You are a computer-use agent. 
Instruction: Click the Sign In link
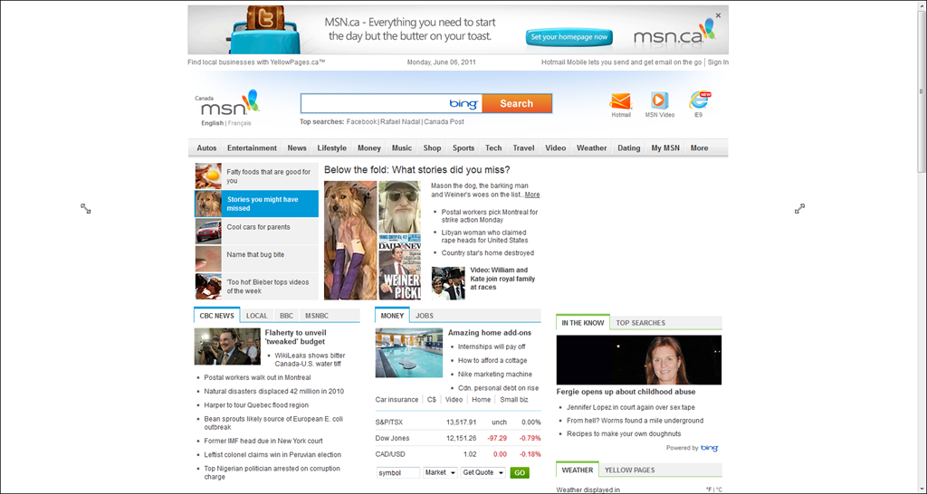(718, 62)
